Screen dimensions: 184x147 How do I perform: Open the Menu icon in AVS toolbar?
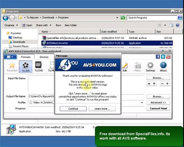pyautogui.click(x=137, y=67)
